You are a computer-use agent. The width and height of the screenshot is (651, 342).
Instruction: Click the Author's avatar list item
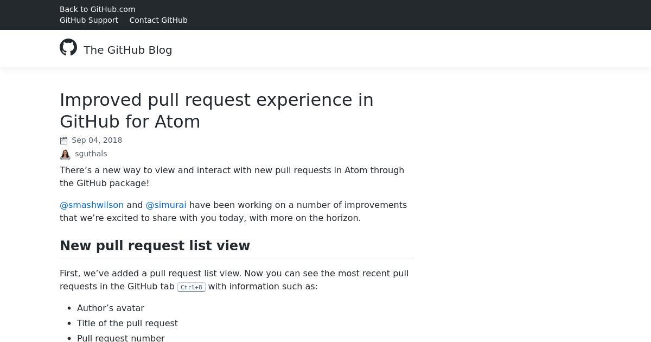pos(111,308)
